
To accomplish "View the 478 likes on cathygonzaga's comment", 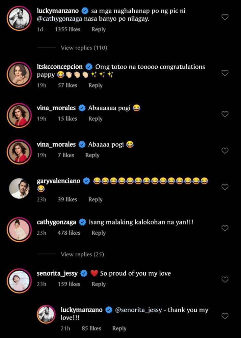I will pos(69,233).
